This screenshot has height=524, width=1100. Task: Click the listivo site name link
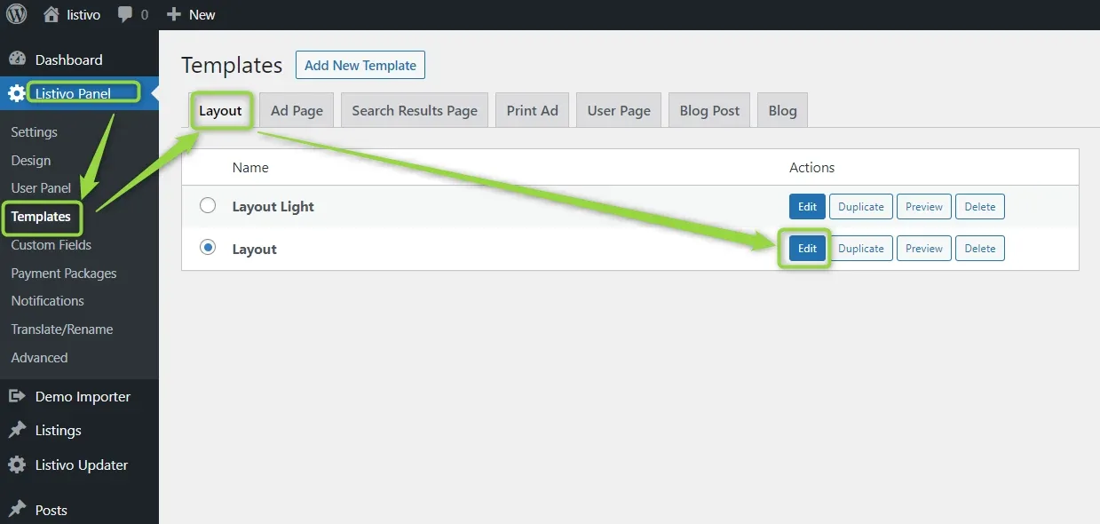[x=83, y=14]
